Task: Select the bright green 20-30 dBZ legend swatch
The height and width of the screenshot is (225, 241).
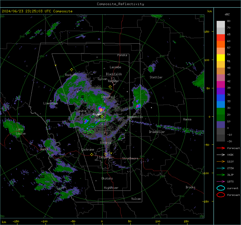Action: pos(221,111)
